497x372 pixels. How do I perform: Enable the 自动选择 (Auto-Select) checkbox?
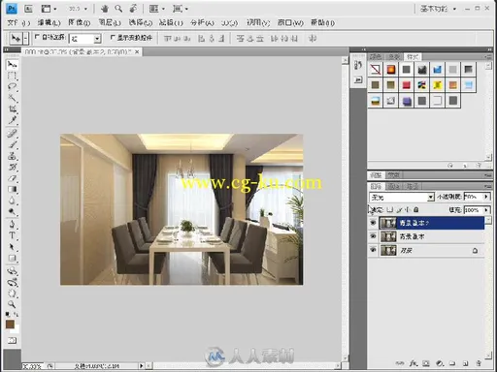(x=37, y=37)
